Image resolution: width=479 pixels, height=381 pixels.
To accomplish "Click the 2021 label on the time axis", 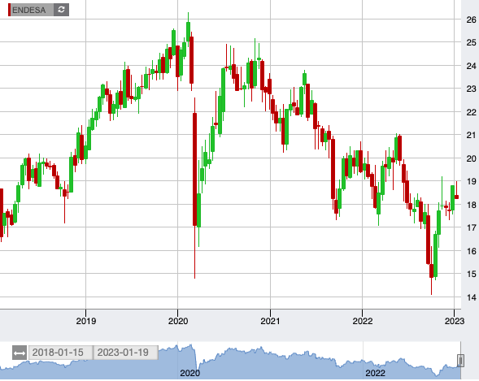I will pyautogui.click(x=270, y=321).
